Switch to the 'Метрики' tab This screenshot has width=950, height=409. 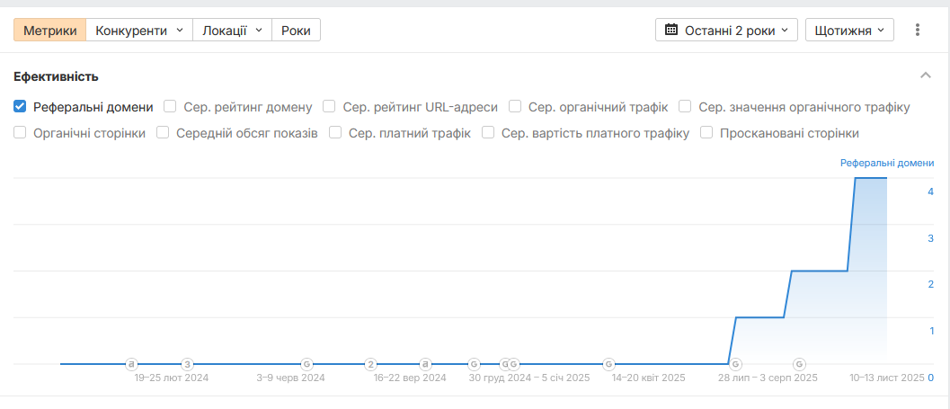tap(50, 30)
